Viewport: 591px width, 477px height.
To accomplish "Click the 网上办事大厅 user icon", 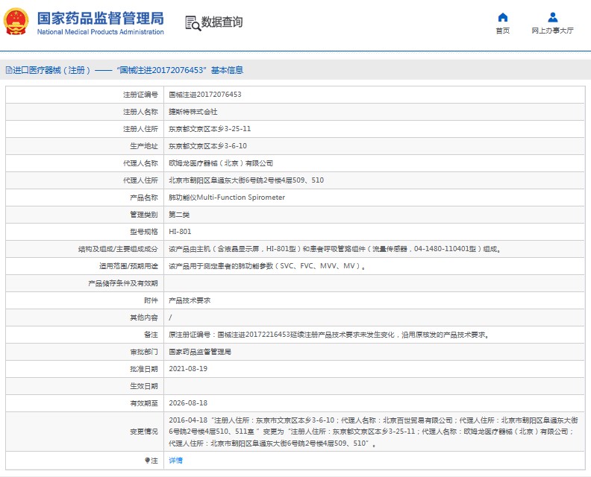I will (x=552, y=17).
